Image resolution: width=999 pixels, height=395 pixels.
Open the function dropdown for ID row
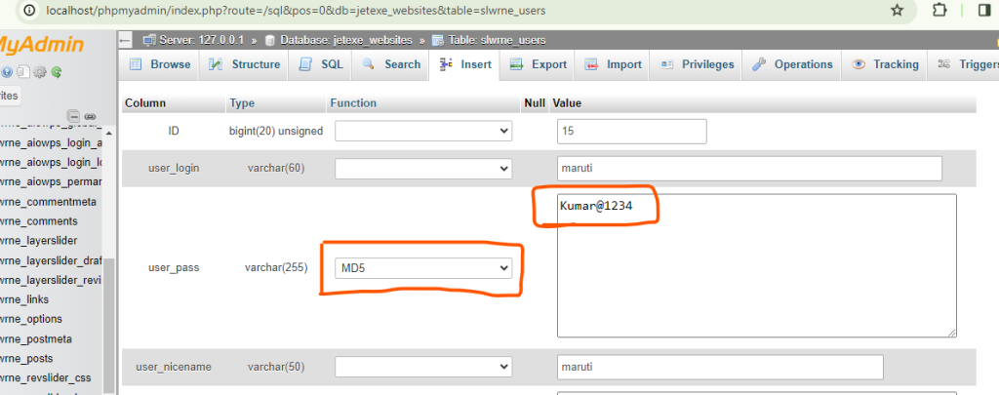(423, 132)
